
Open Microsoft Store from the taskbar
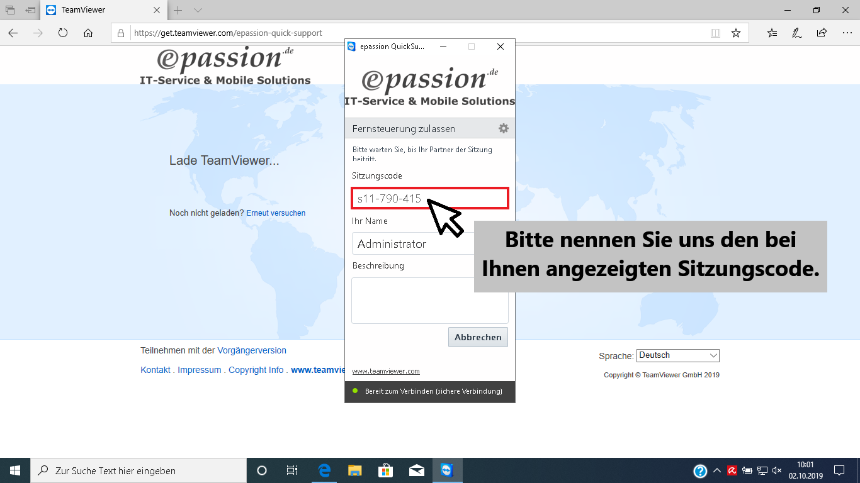click(x=385, y=470)
